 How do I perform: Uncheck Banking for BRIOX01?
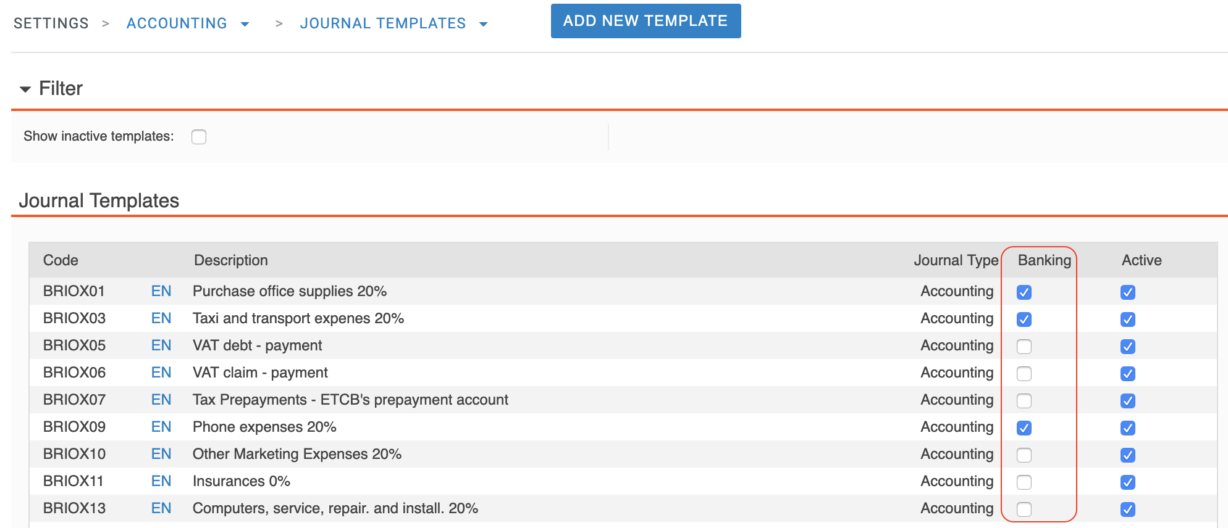(1024, 292)
